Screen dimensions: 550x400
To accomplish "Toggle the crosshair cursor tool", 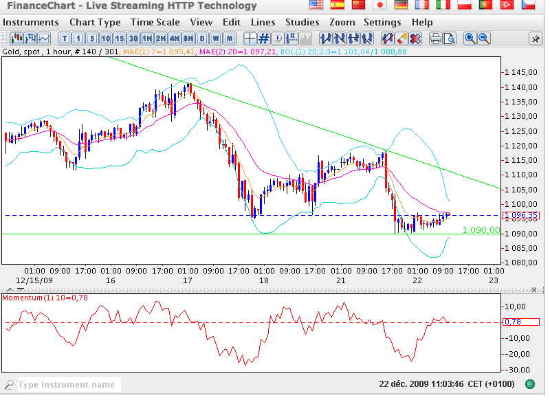I will (250, 38).
